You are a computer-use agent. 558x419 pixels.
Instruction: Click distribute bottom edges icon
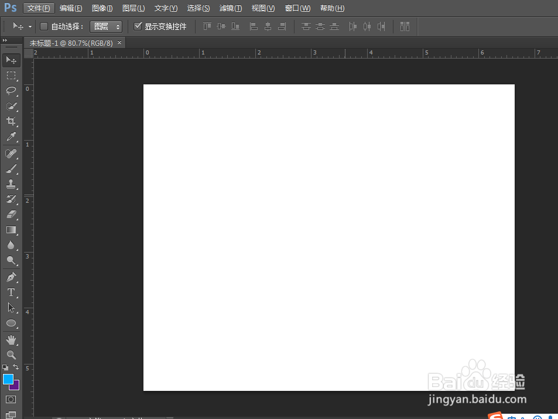pyautogui.click(x=334, y=26)
